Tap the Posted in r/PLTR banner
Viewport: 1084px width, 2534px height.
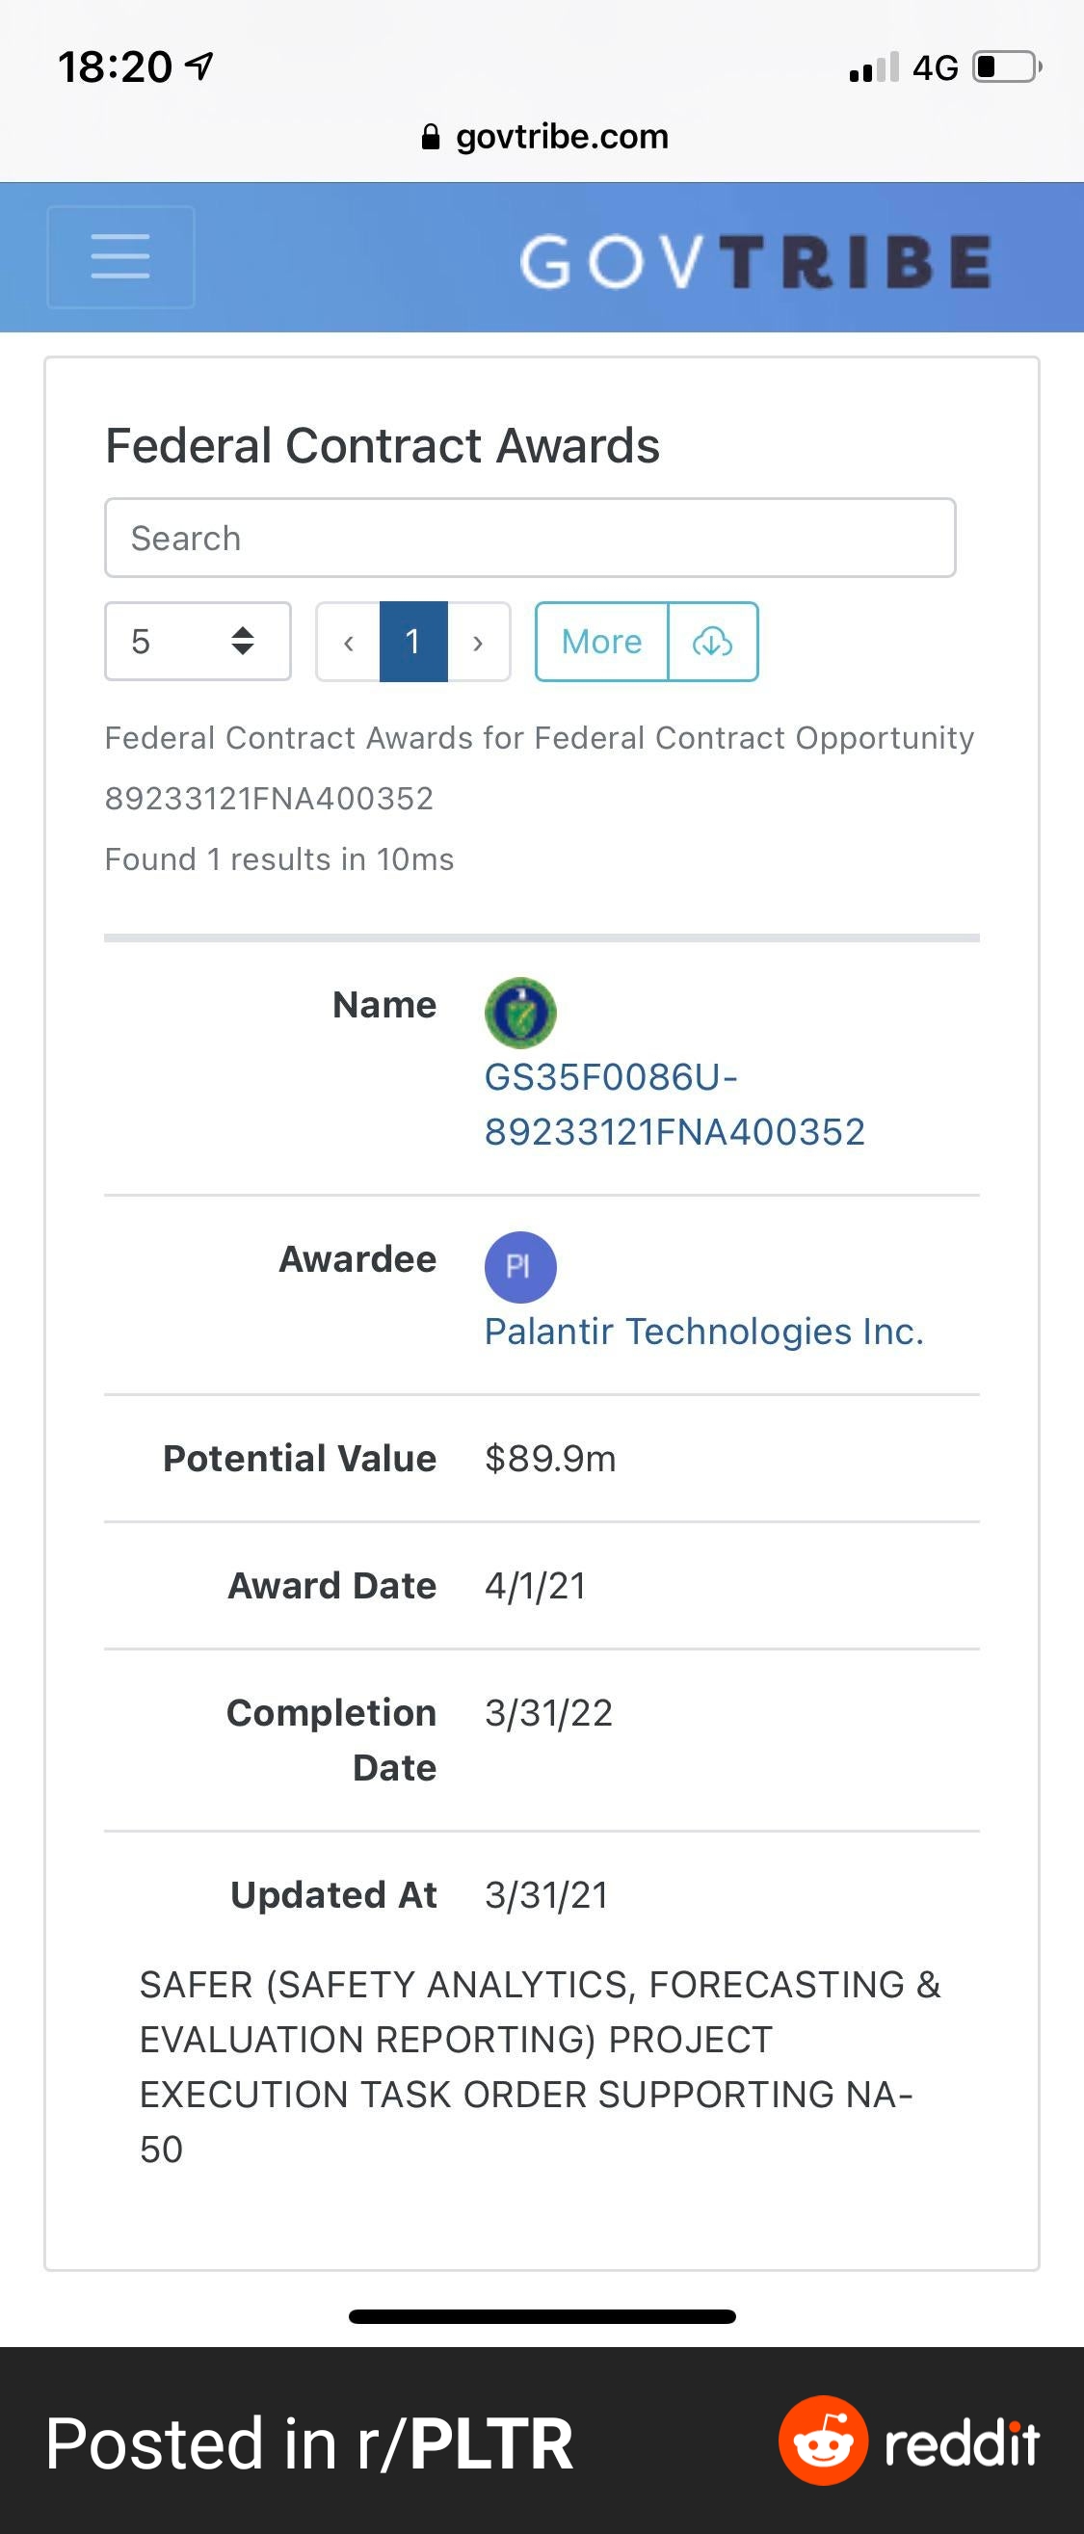coord(309,2443)
